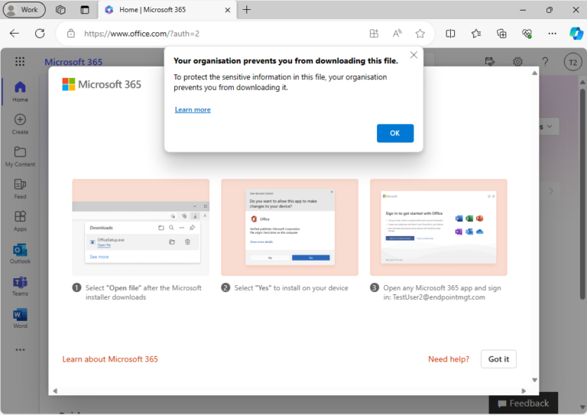587x415 pixels.
Task: Open the workspaces icon
Action: [x=60, y=10]
